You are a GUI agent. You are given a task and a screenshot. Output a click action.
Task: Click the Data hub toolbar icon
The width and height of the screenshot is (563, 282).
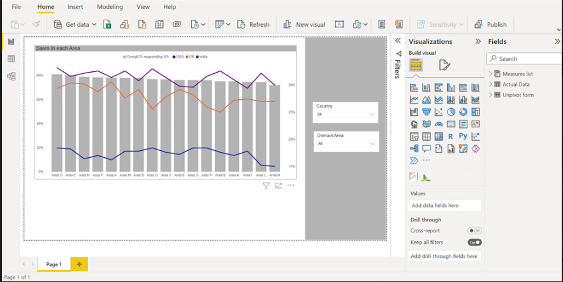click(x=124, y=24)
